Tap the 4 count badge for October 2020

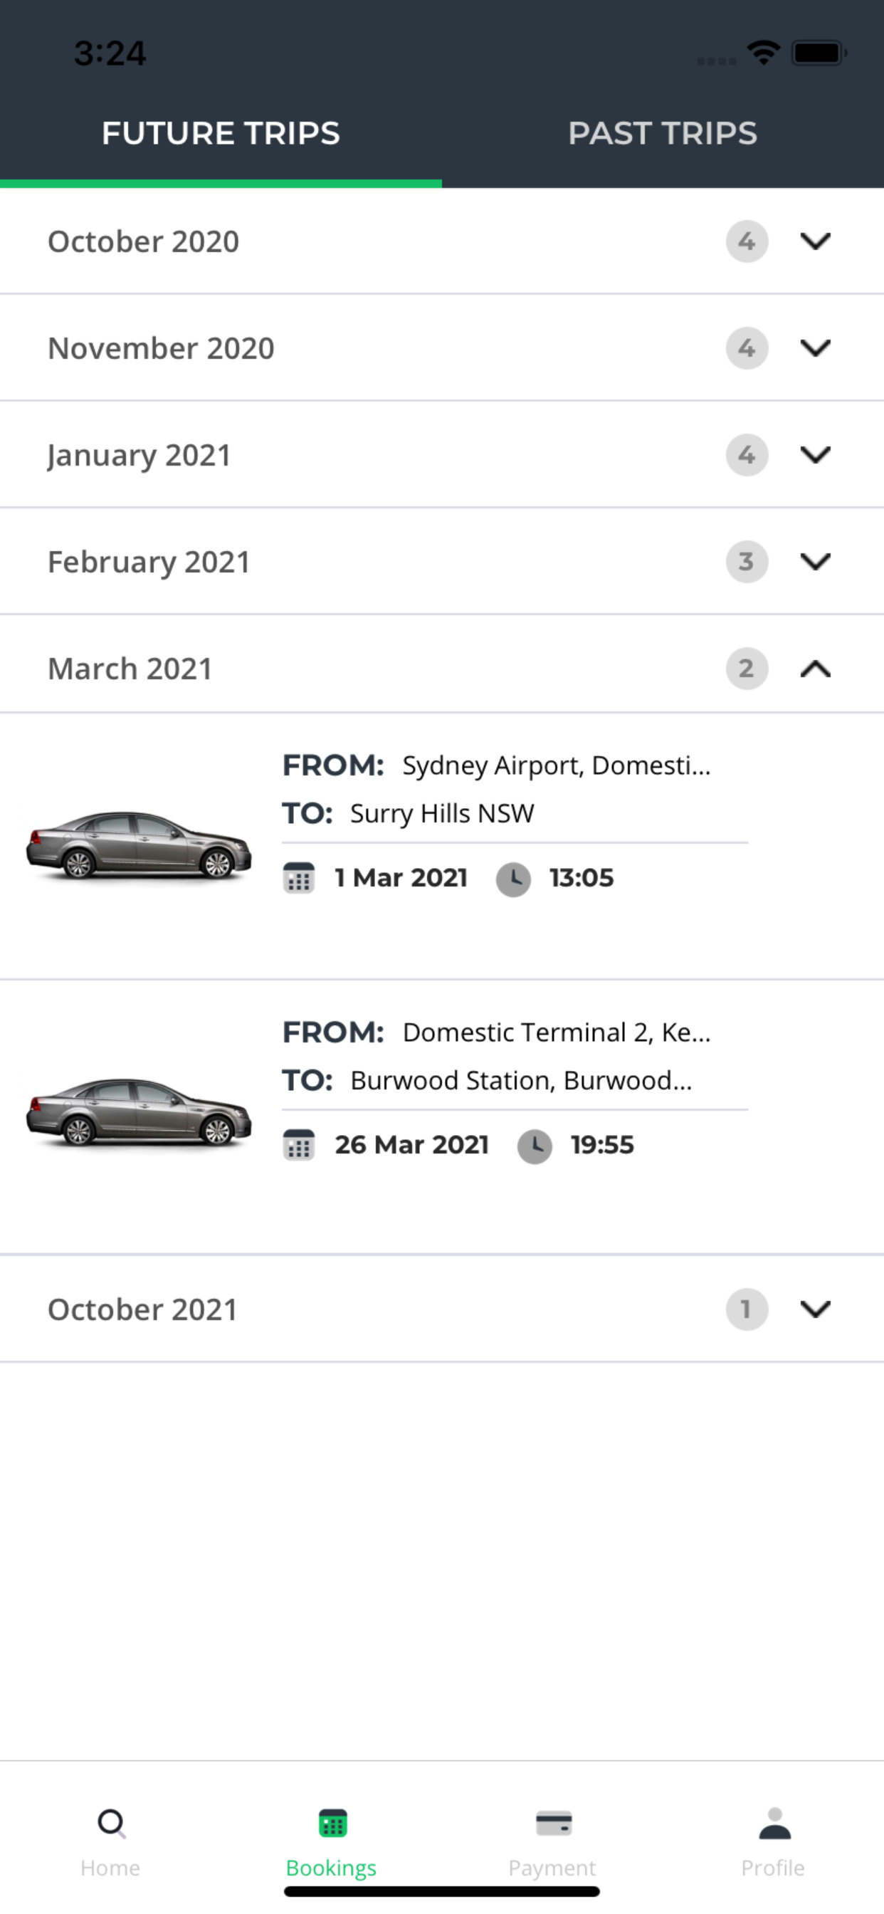pyautogui.click(x=746, y=241)
